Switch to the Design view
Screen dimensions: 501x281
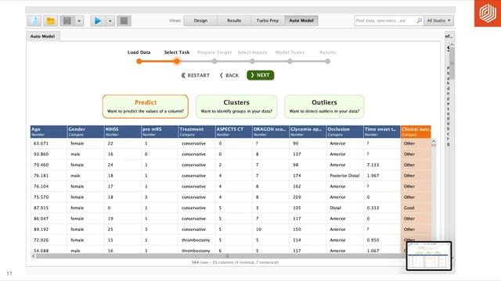click(200, 20)
